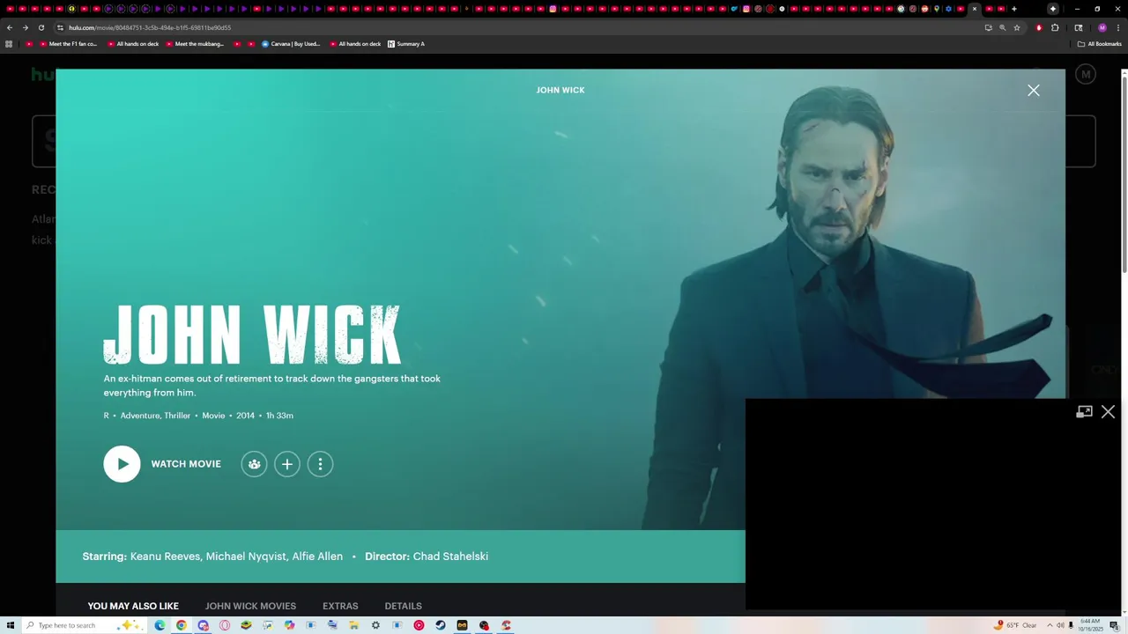Open the zoom magnifier in address bar
Viewport: 1128px width, 634px height.
tap(1002, 27)
